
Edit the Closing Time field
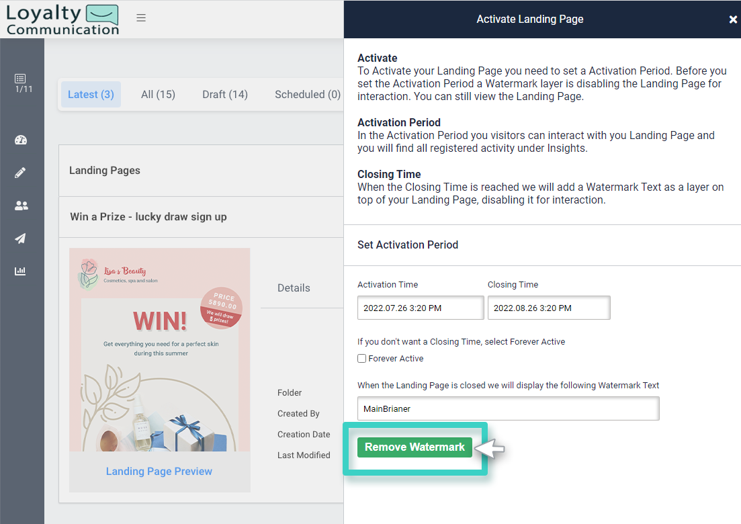[548, 308]
